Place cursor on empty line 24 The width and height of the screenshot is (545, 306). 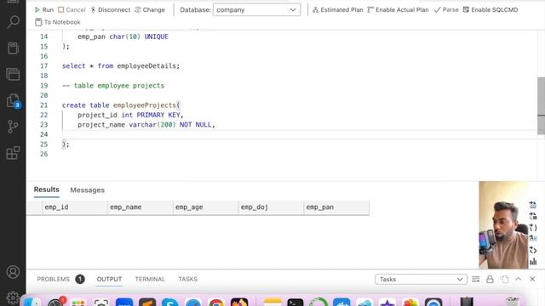[299, 134]
